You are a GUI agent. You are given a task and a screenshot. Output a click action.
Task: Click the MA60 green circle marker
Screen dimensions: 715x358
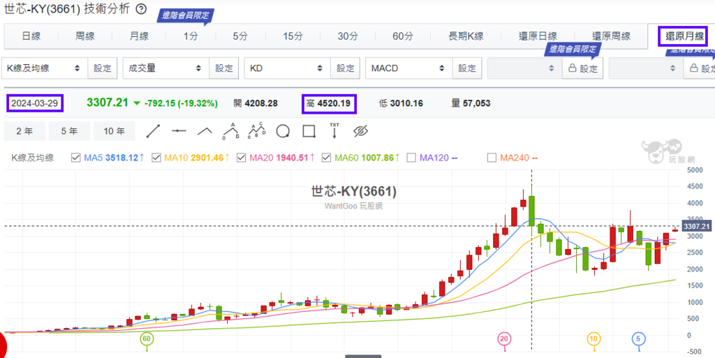coord(146,339)
